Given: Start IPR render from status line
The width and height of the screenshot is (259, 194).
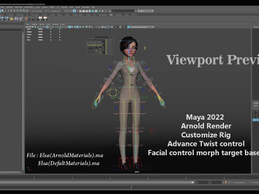Looking at the screenshot, I should pos(86,11).
